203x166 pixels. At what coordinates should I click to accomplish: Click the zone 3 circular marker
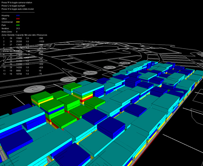pyautogui.click(x=68, y=79)
